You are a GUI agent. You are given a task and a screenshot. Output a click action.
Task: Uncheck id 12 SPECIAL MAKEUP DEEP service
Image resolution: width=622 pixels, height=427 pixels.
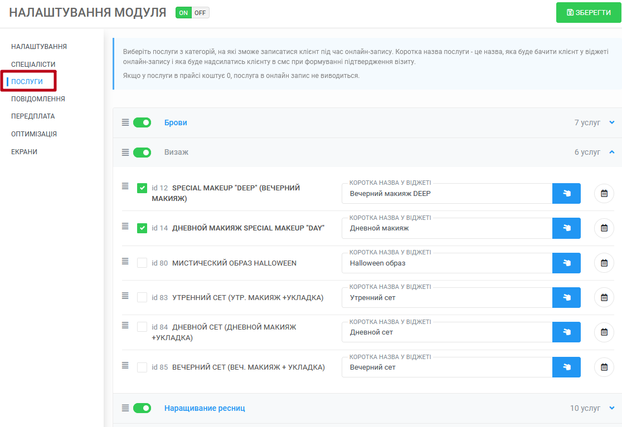142,188
